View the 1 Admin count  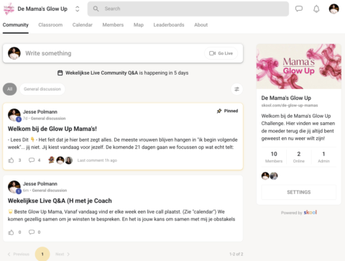point(323,157)
